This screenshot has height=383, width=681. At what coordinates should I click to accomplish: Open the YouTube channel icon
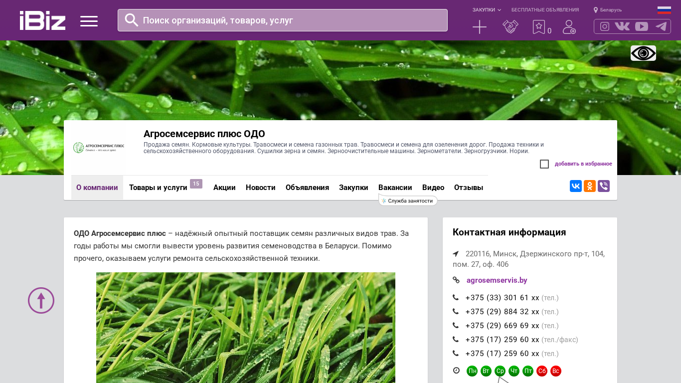point(642,26)
